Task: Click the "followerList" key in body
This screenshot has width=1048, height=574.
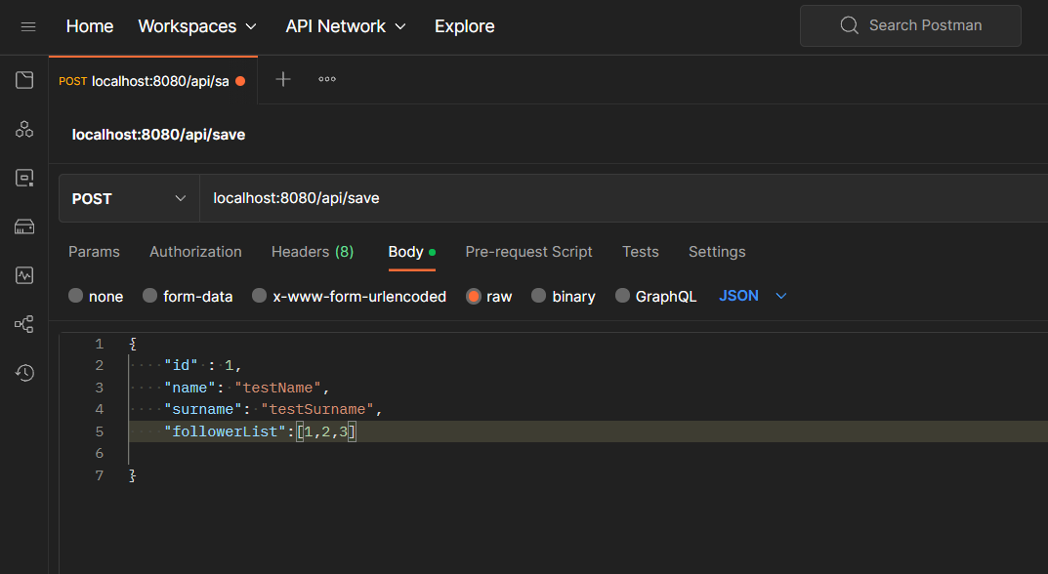Action: coord(226,431)
